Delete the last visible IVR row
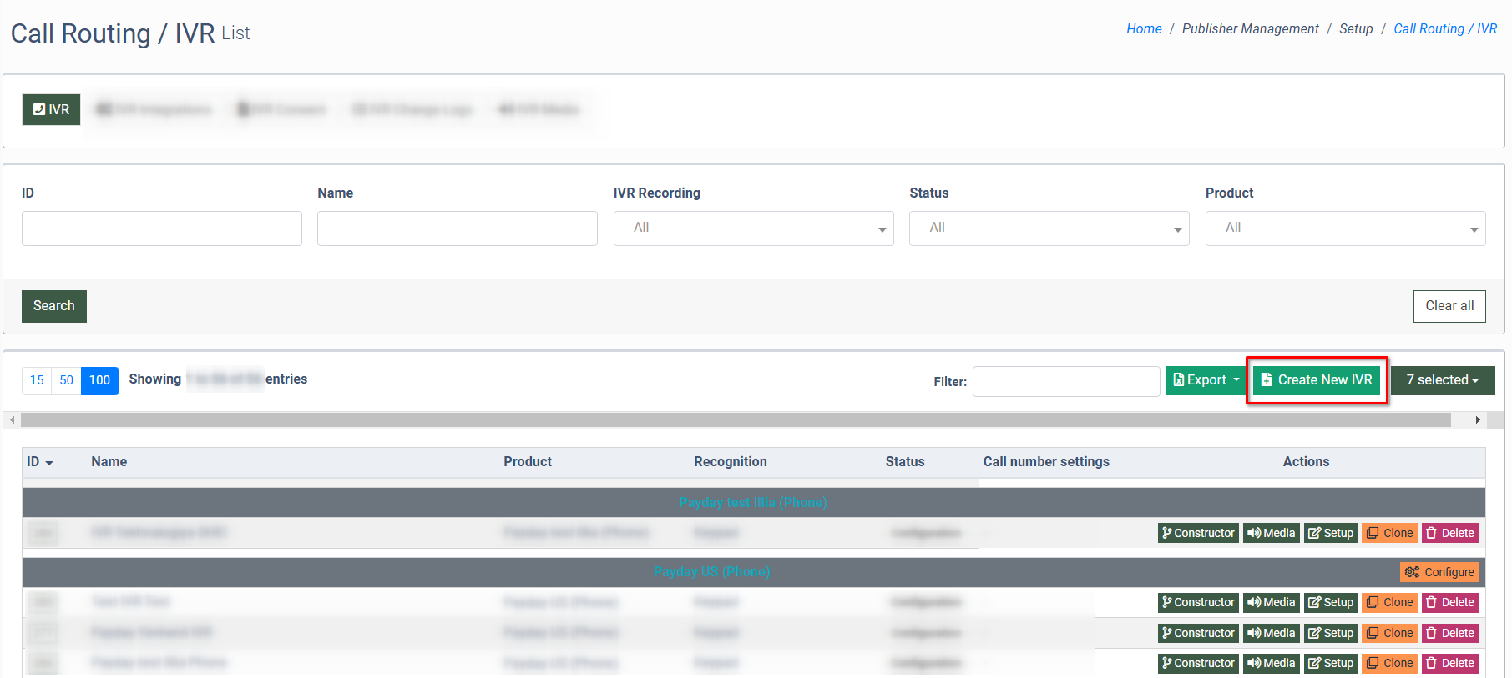This screenshot has width=1512, height=678. [1449, 663]
